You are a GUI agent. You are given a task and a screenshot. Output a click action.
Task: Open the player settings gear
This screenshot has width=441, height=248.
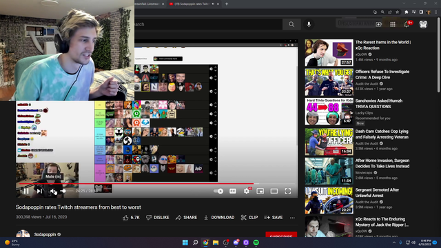pyautogui.click(x=247, y=192)
